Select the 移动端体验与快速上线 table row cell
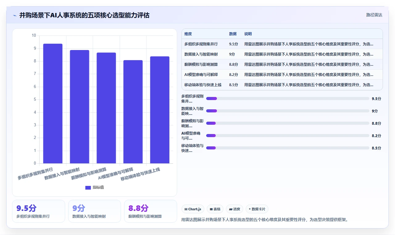395x235 pixels. pyautogui.click(x=203, y=85)
